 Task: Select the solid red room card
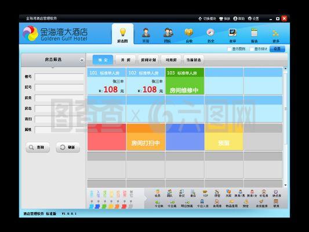coord(107,137)
